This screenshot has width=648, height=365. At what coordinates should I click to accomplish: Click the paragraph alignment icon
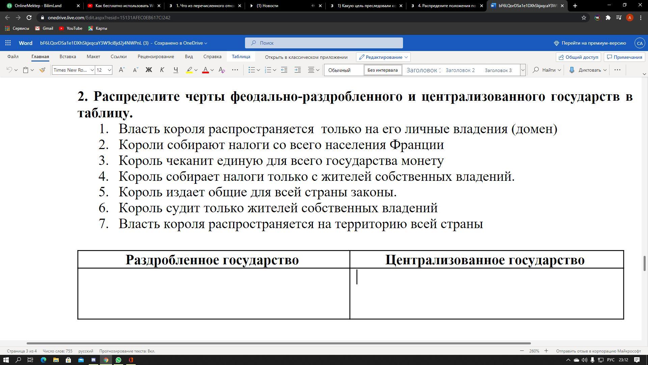pyautogui.click(x=311, y=70)
